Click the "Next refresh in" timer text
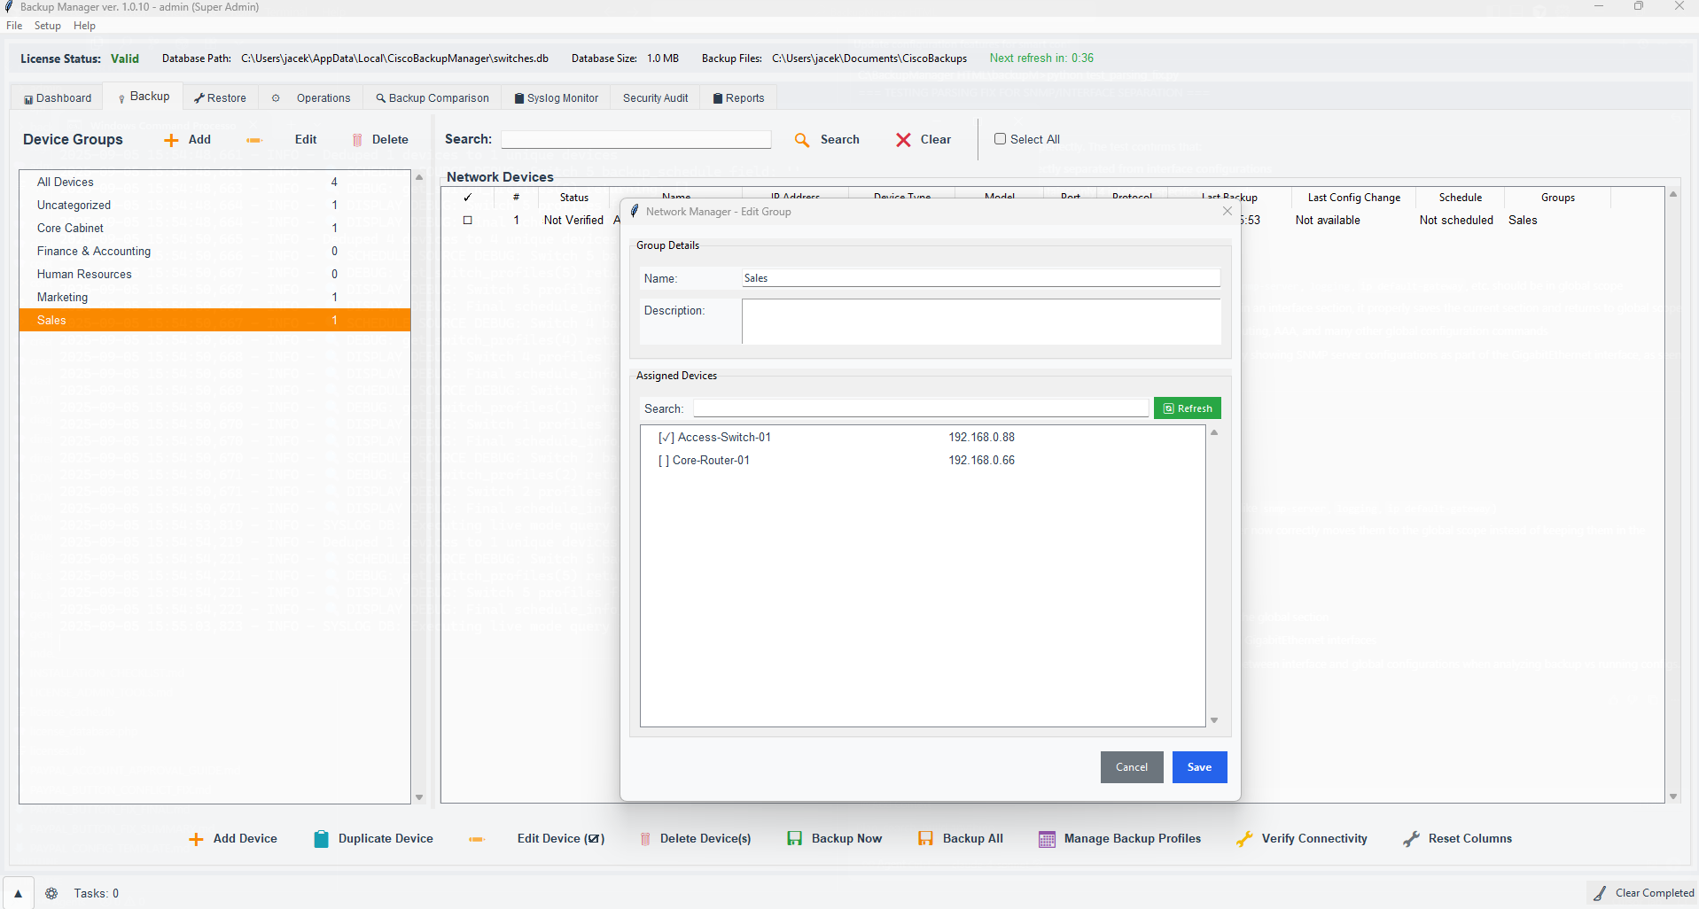 pos(1041,58)
